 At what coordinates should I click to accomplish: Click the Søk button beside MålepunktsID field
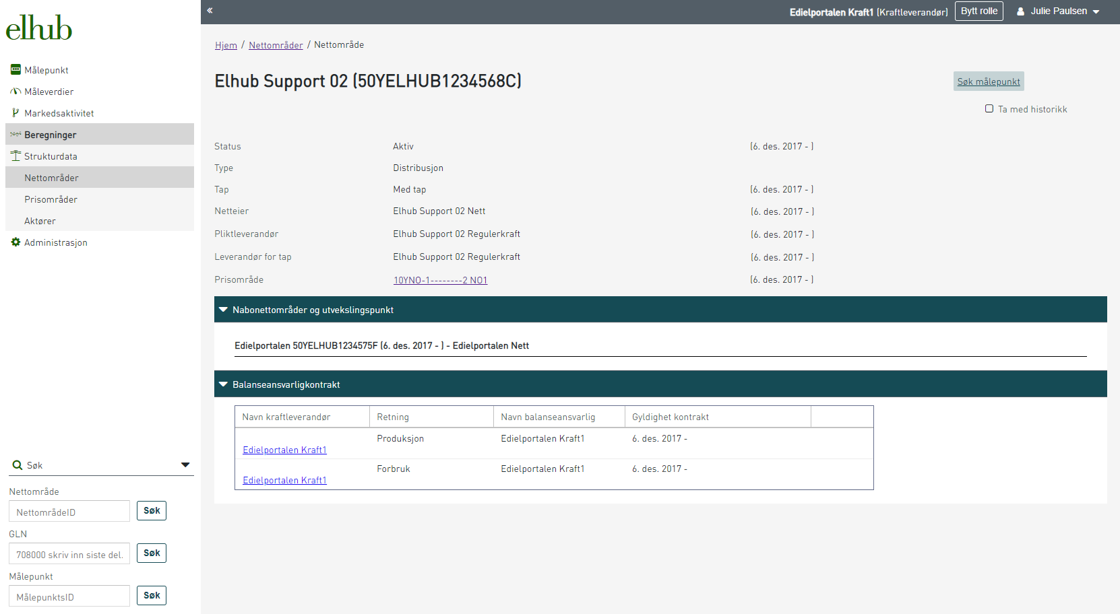[x=152, y=595]
